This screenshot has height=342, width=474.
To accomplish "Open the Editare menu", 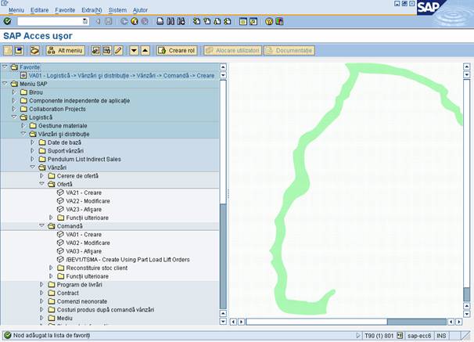I will pyautogui.click(x=39, y=10).
